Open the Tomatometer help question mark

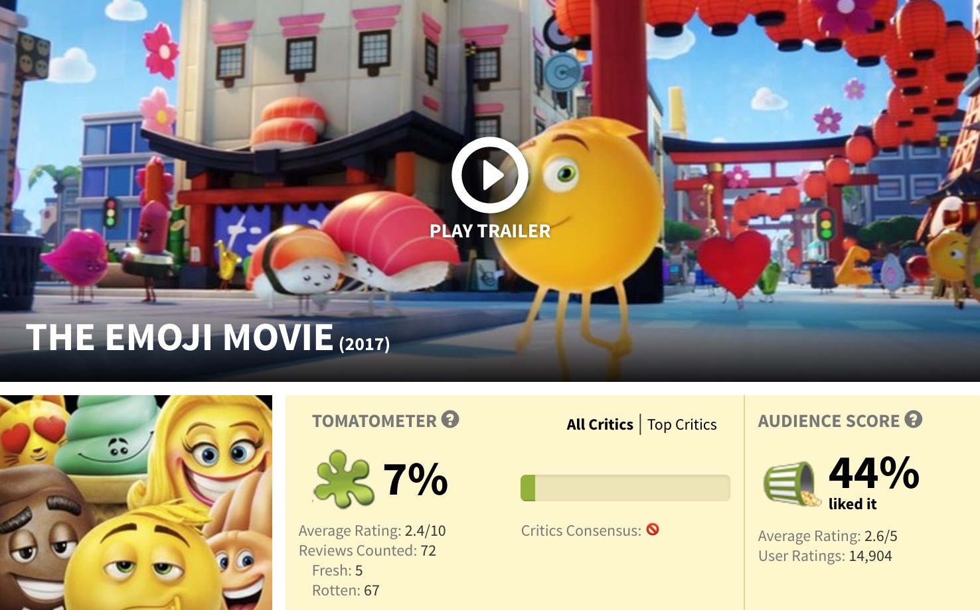click(450, 419)
